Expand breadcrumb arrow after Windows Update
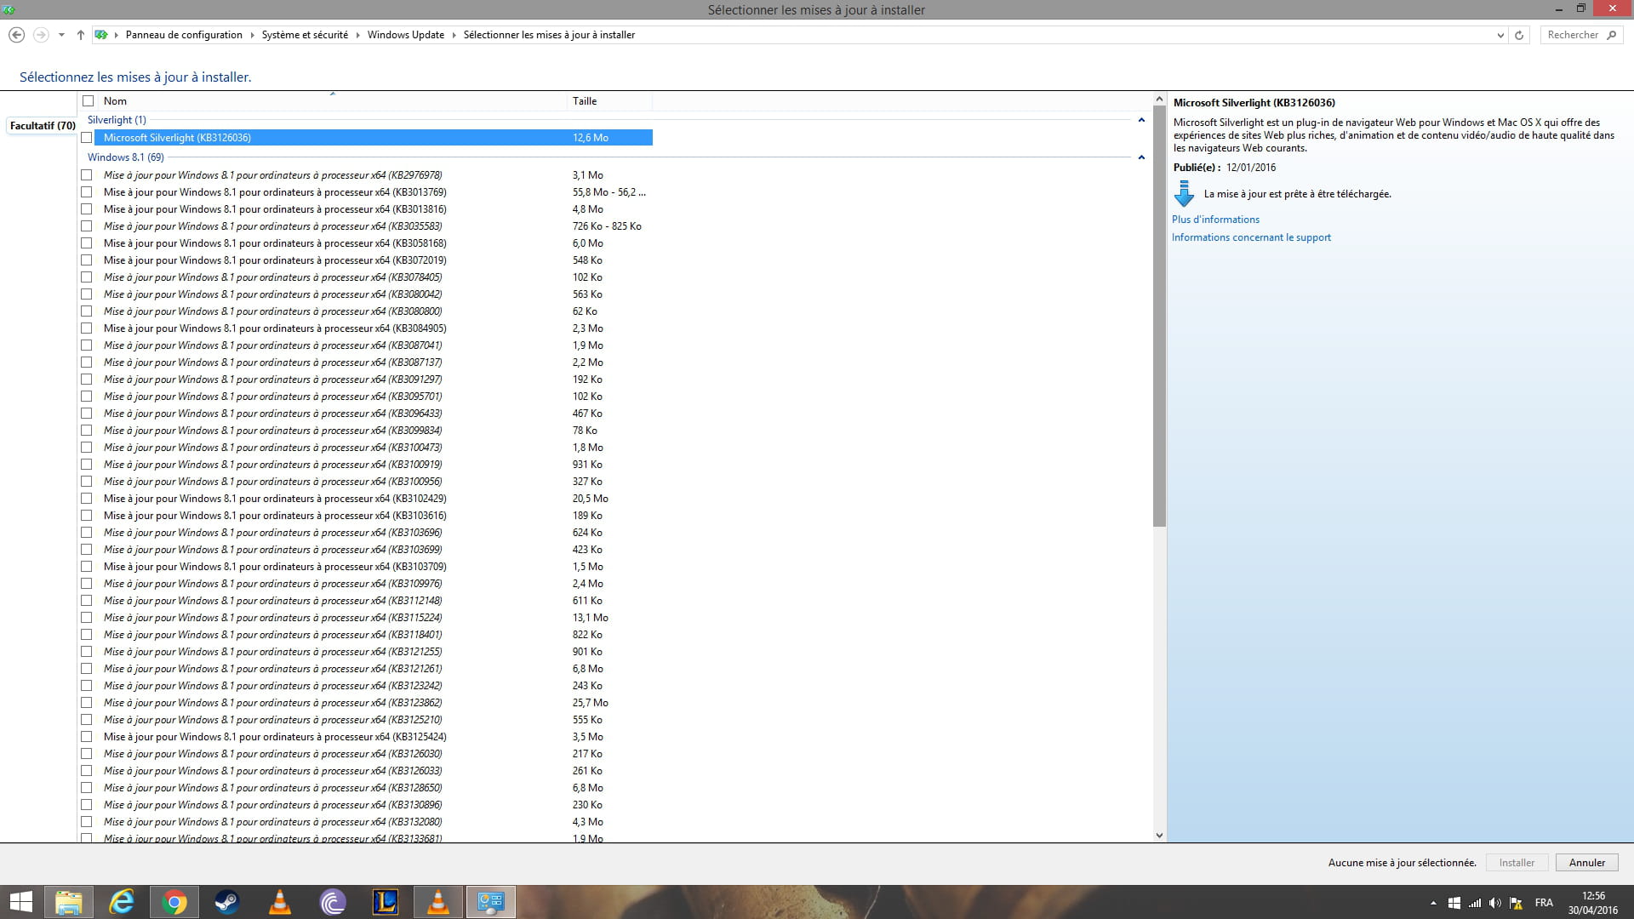 pyautogui.click(x=454, y=35)
